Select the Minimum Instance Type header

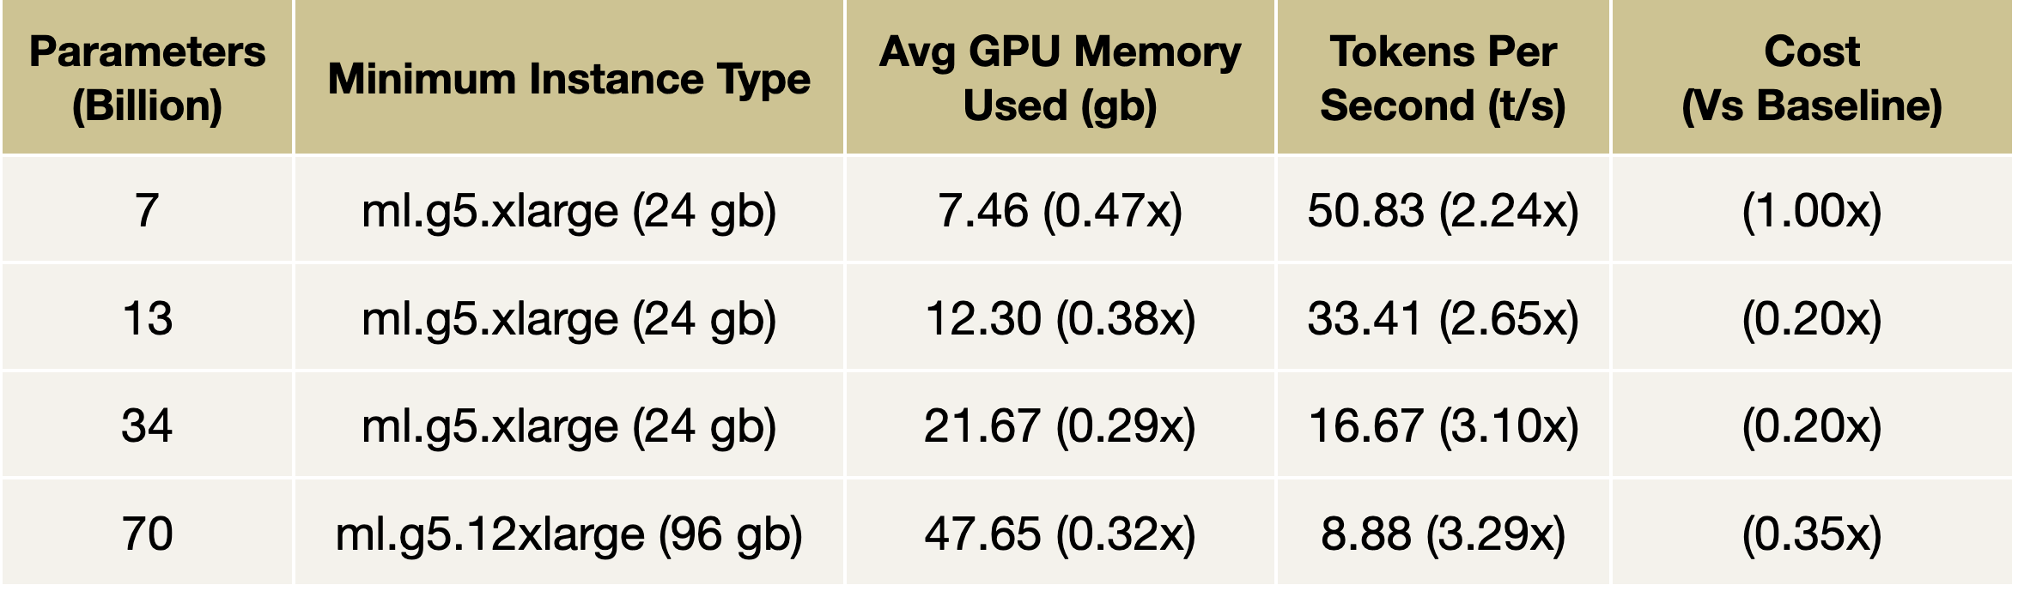point(568,79)
